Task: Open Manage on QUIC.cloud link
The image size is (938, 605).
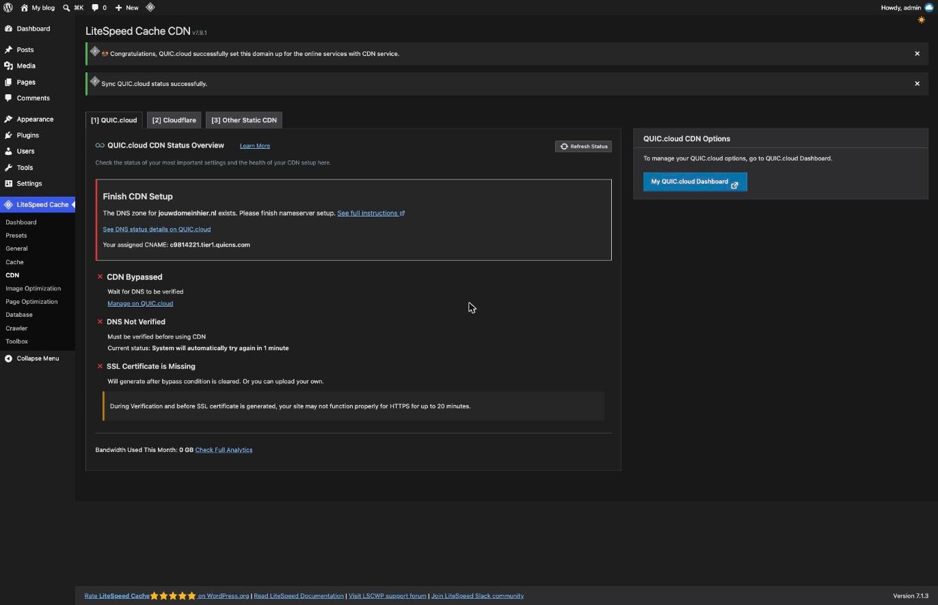Action: click(140, 304)
